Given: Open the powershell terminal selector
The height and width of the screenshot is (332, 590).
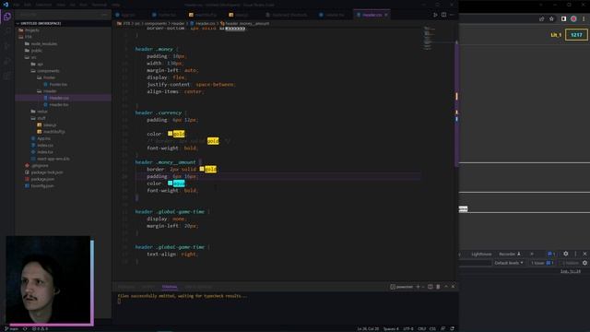Looking at the screenshot, I should coord(402,287).
